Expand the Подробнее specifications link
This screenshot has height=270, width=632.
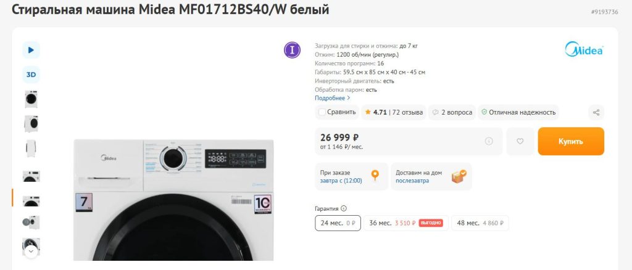tap(332, 98)
